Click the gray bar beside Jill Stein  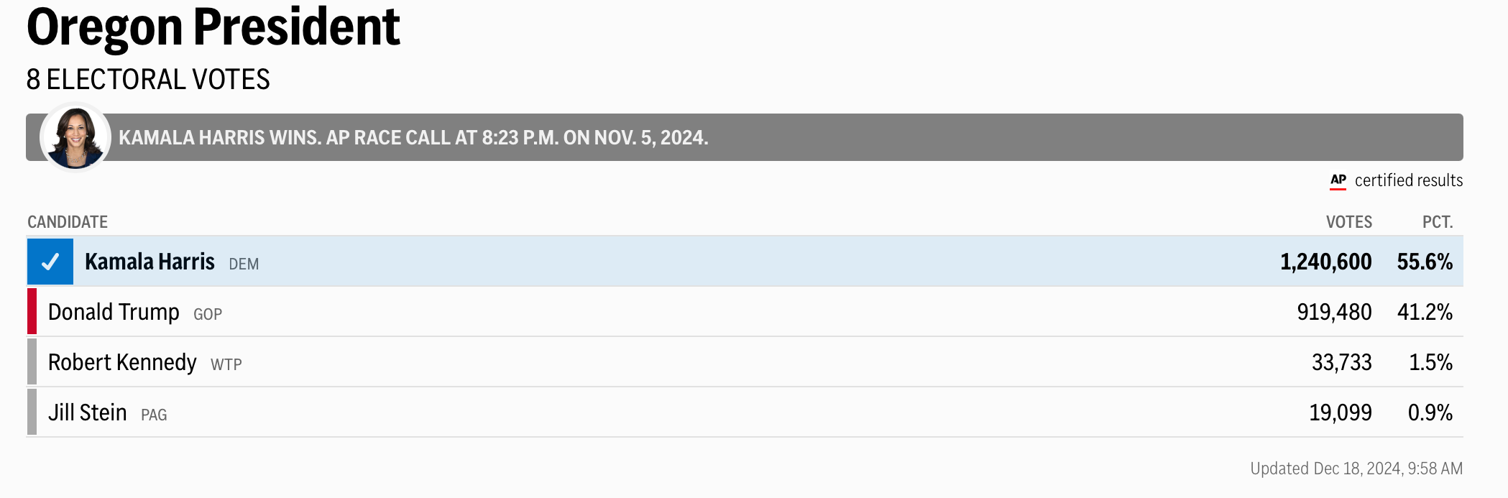32,412
